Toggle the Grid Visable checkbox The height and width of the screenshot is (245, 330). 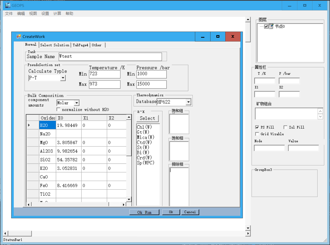257,134
